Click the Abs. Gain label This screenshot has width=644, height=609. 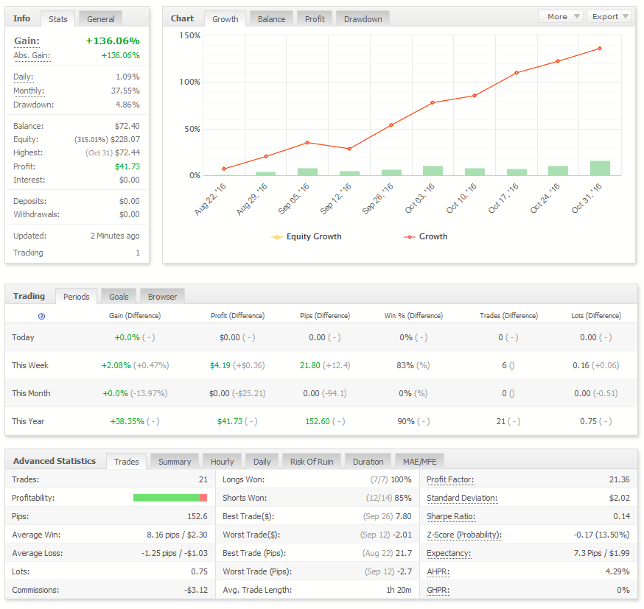[x=32, y=55]
